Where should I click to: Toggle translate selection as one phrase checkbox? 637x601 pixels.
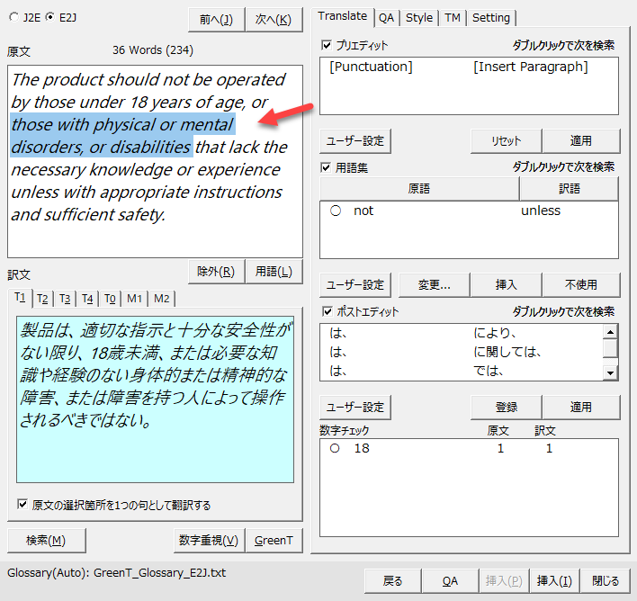click(22, 505)
